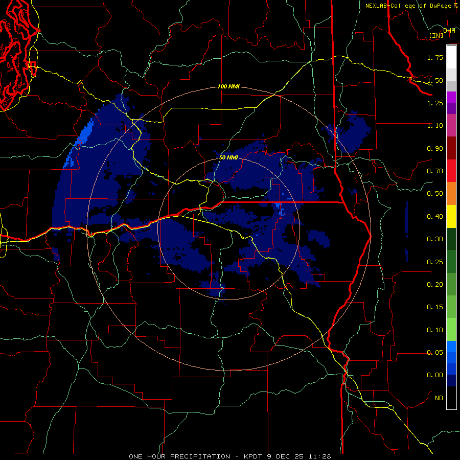The height and width of the screenshot is (460, 460).
Task: Pick the bright red legend swatch near 0.70
Action: tap(451, 171)
